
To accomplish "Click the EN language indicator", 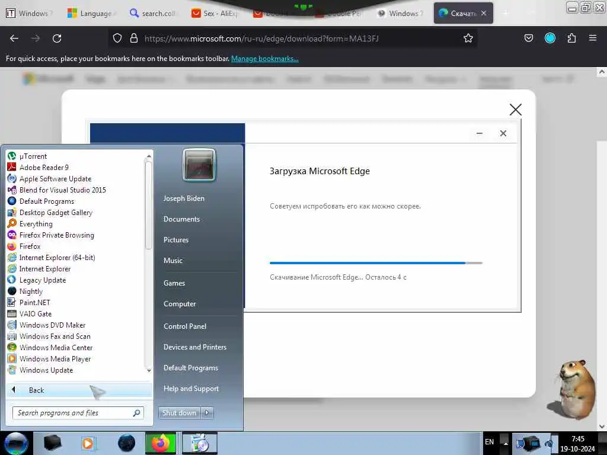I will pyautogui.click(x=489, y=442).
